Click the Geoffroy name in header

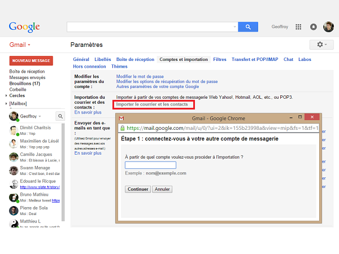tap(280, 27)
